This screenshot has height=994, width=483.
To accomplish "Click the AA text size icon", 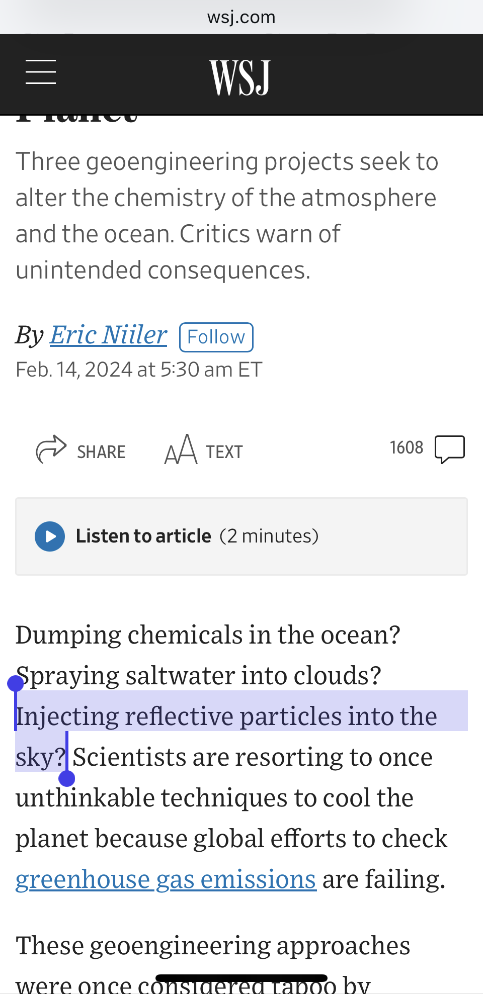I will click(x=181, y=450).
